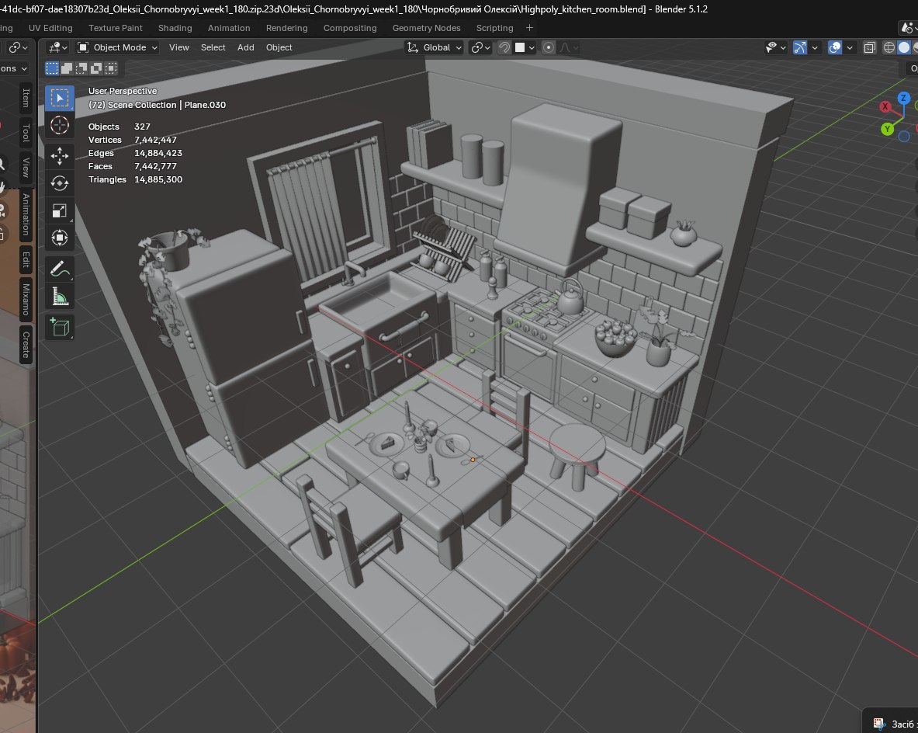Open object visibility and selectability dropdown
Screen dimensions: 918x733
point(776,47)
